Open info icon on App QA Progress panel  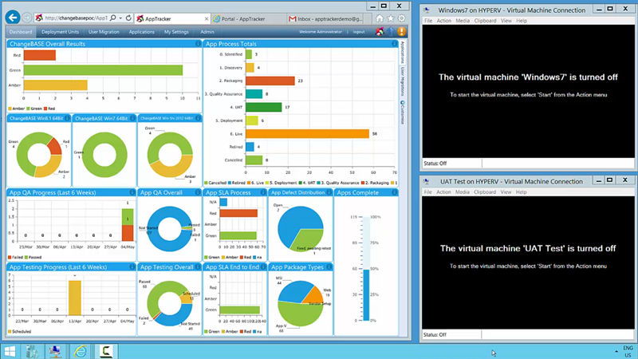pos(132,192)
